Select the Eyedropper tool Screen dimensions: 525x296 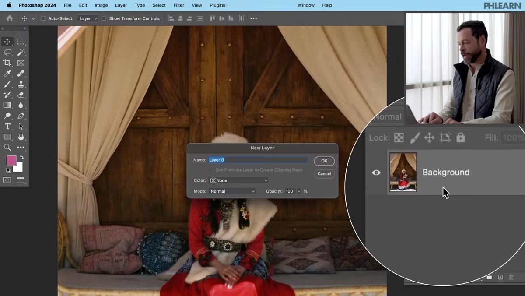coord(7,74)
